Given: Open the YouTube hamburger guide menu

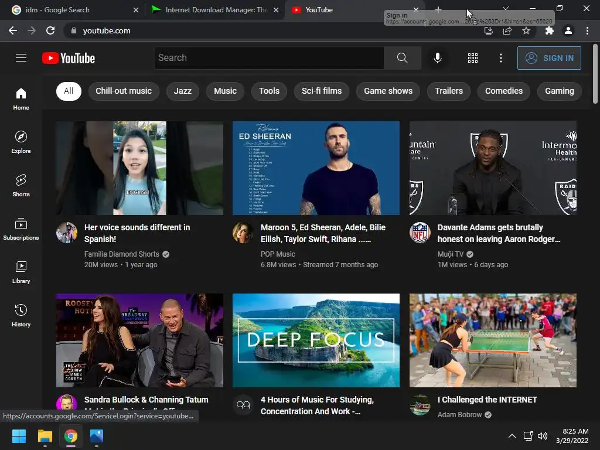Looking at the screenshot, I should click(x=21, y=58).
